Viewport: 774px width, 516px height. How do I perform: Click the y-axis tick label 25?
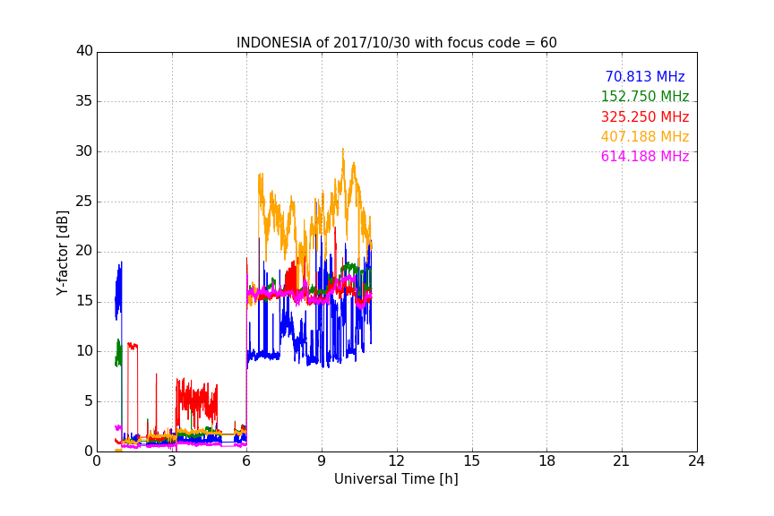(x=84, y=201)
